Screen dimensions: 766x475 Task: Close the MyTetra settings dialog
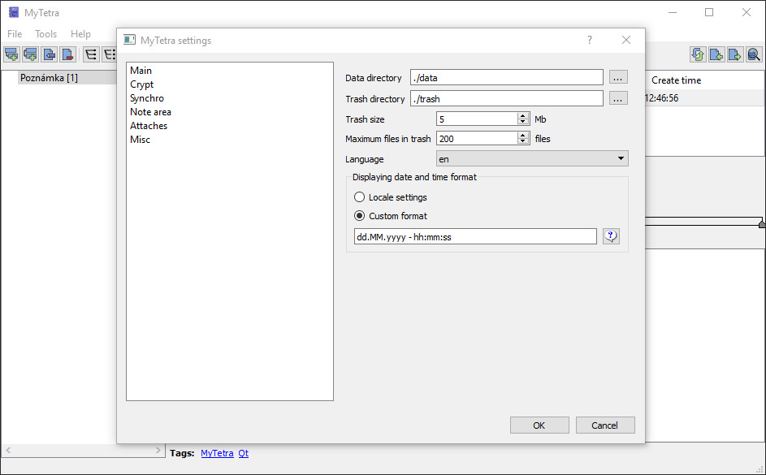pos(626,40)
